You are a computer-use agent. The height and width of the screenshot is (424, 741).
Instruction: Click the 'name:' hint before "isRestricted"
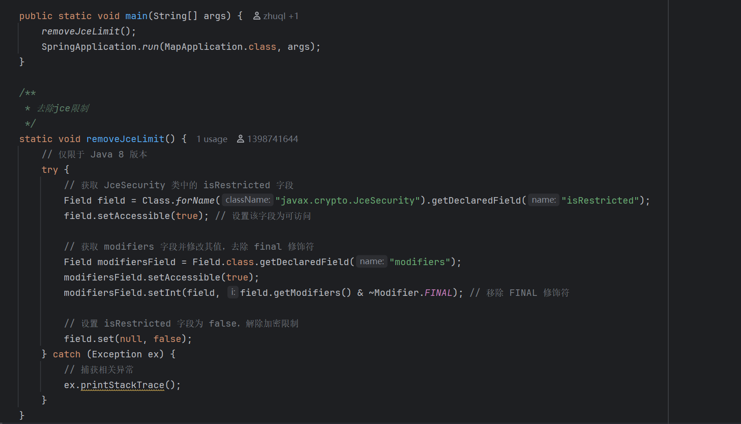543,200
